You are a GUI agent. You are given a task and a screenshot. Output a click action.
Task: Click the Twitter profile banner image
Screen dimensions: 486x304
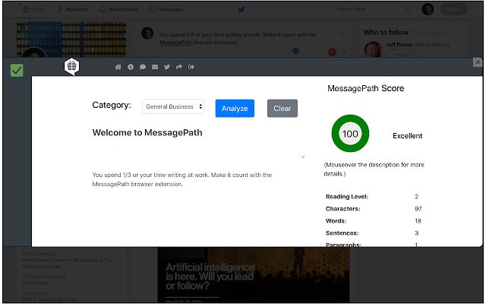click(71, 39)
